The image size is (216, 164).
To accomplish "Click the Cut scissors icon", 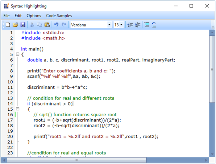I will (32, 25).
